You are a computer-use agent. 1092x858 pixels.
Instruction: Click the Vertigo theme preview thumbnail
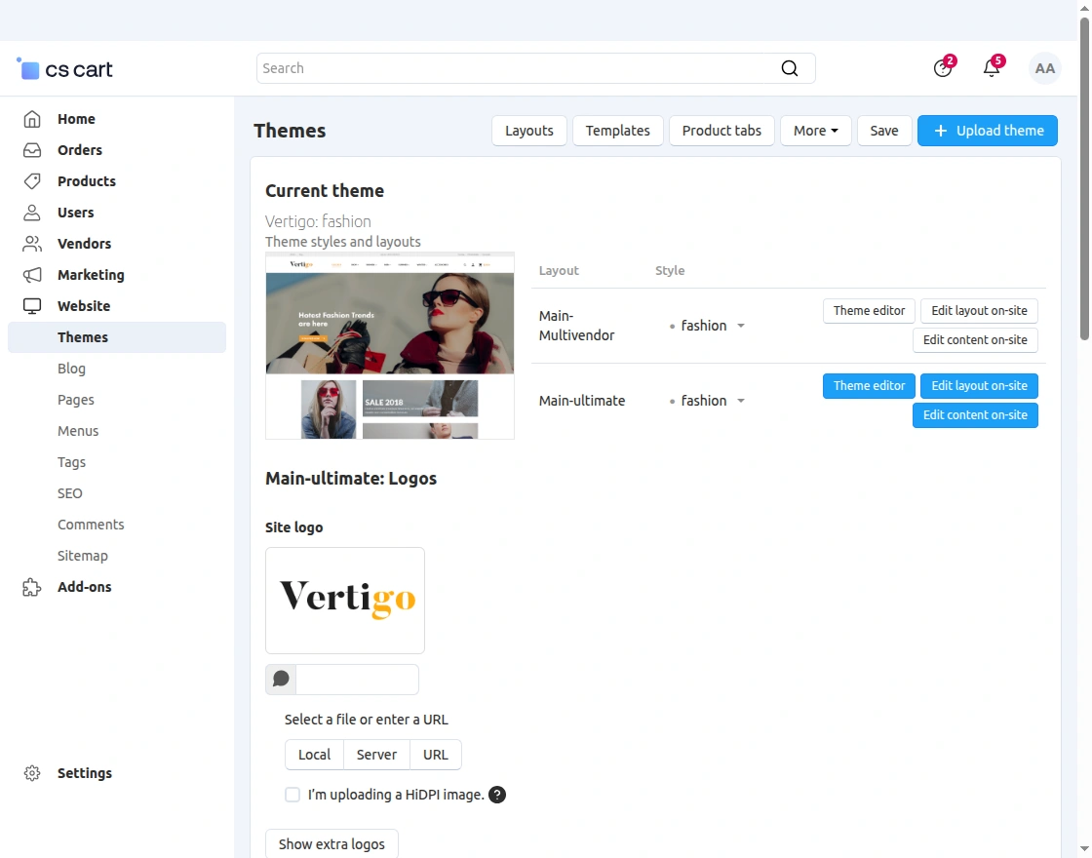[x=390, y=345]
